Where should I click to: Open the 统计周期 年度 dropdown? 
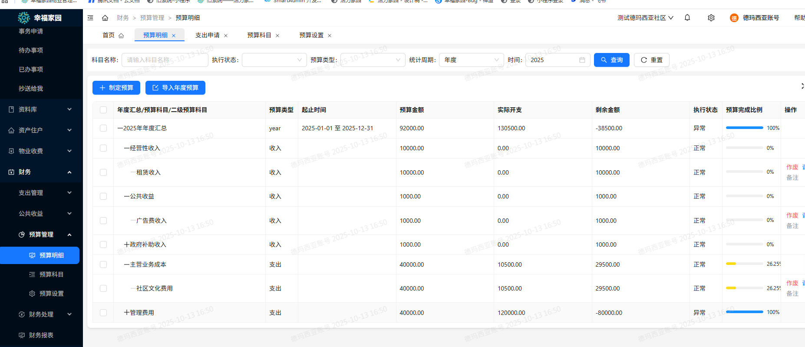472,60
